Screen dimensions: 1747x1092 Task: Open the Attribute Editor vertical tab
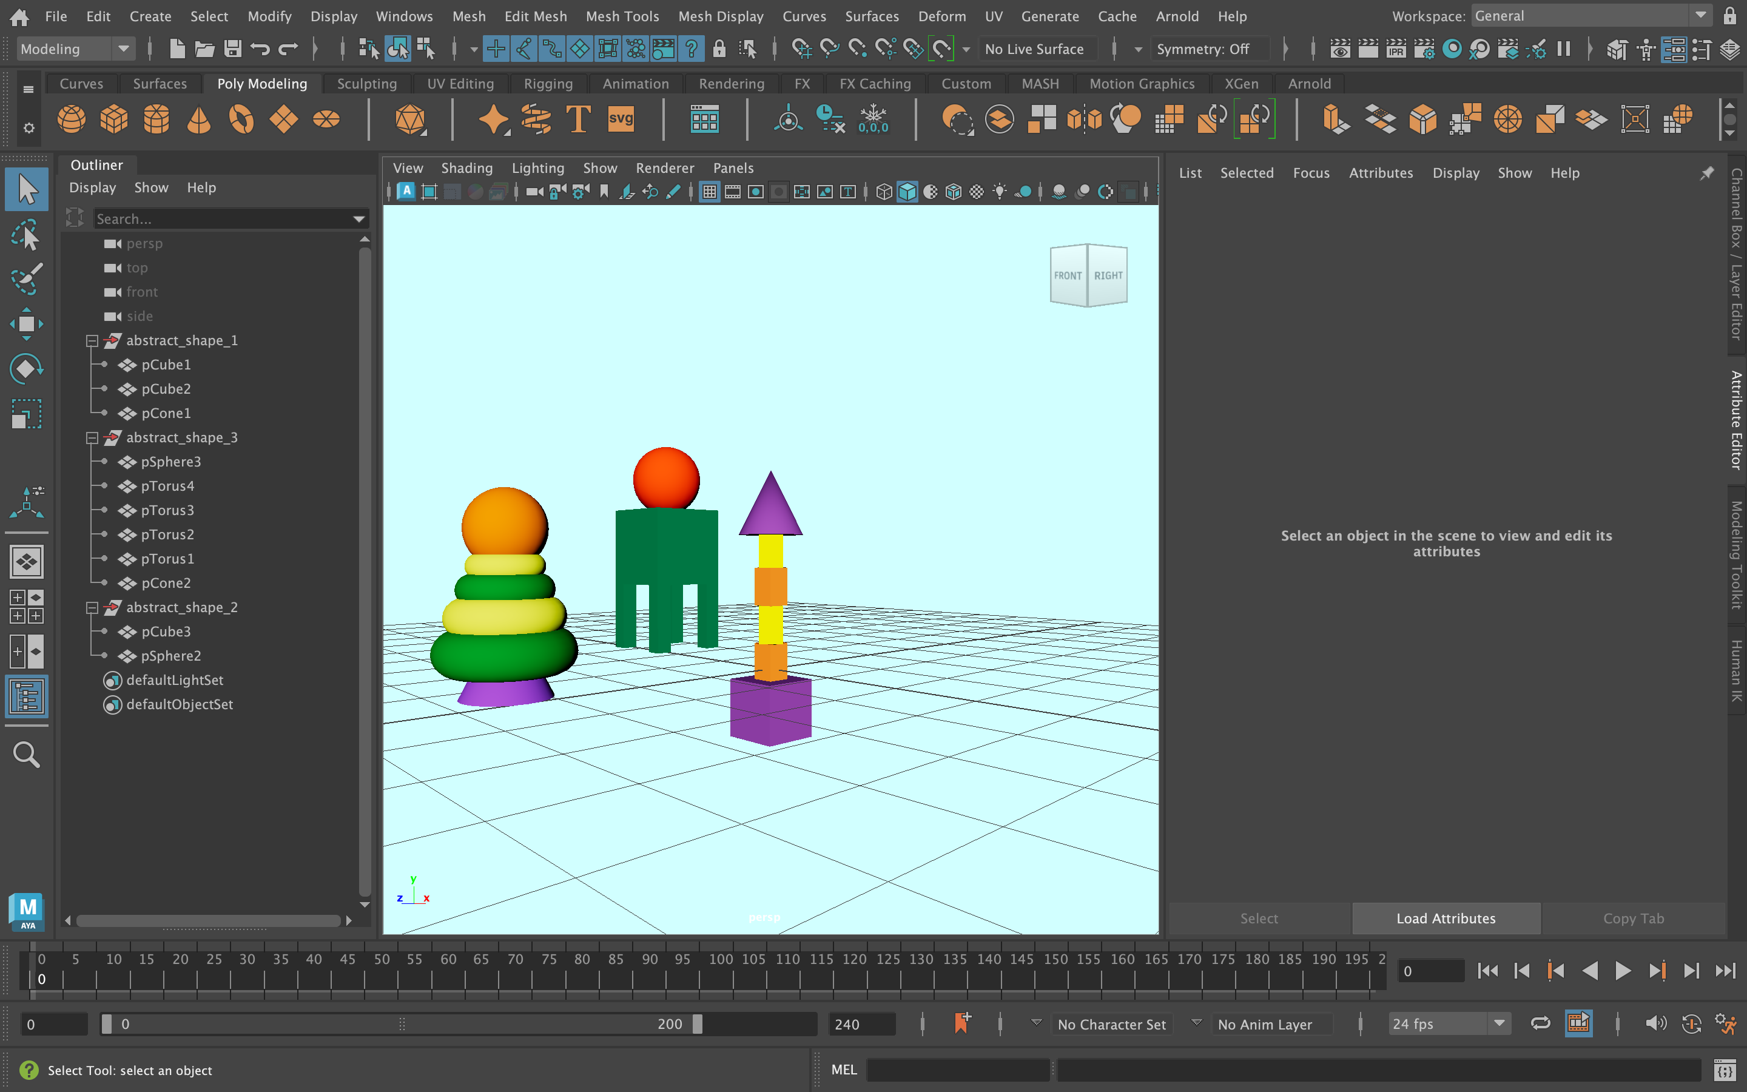(1735, 420)
